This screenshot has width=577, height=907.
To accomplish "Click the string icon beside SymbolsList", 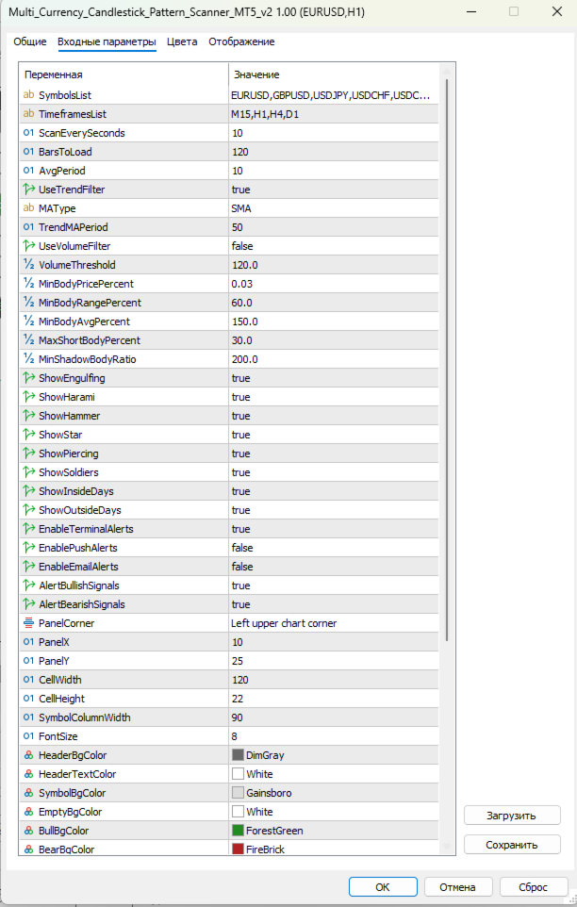I will tap(28, 95).
